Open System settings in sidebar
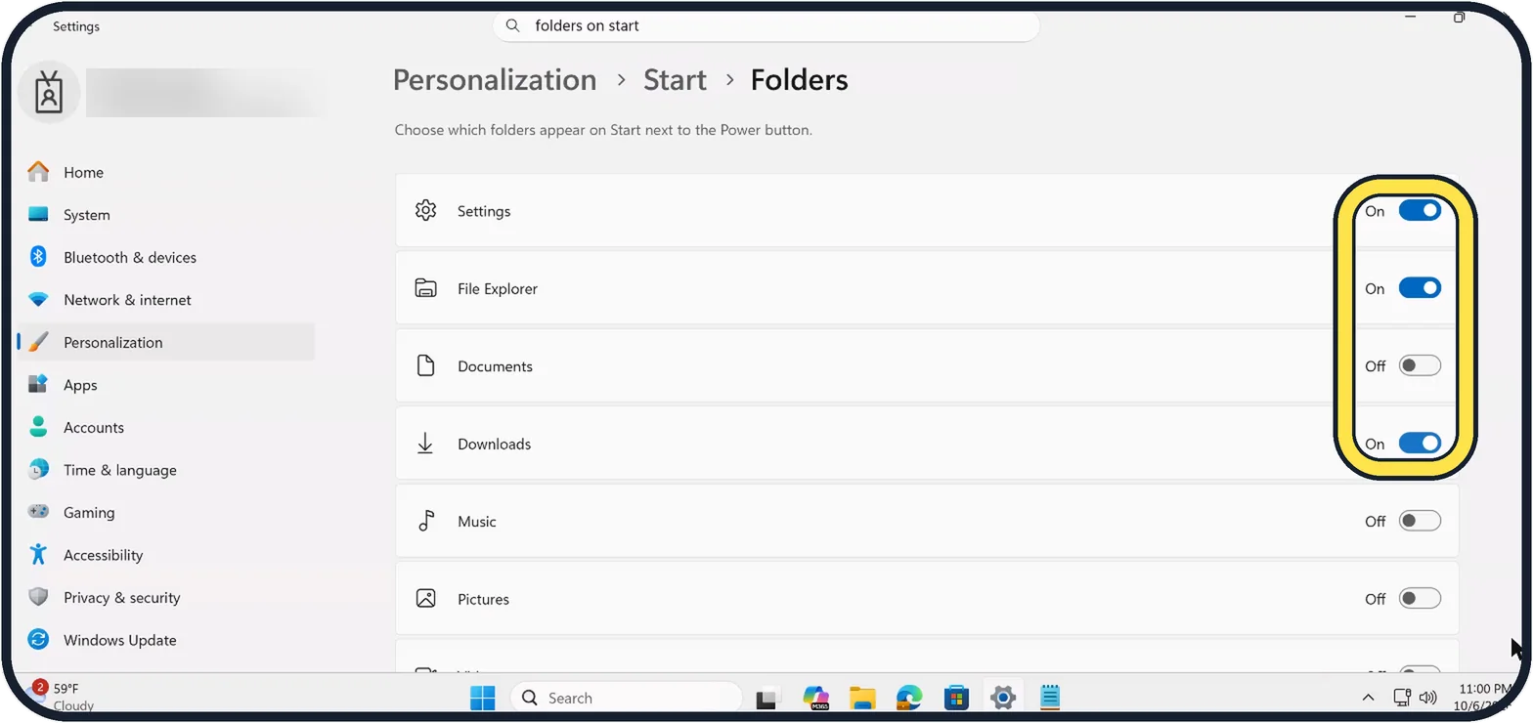Screen dimensions: 1533x723 click(x=166, y=215)
